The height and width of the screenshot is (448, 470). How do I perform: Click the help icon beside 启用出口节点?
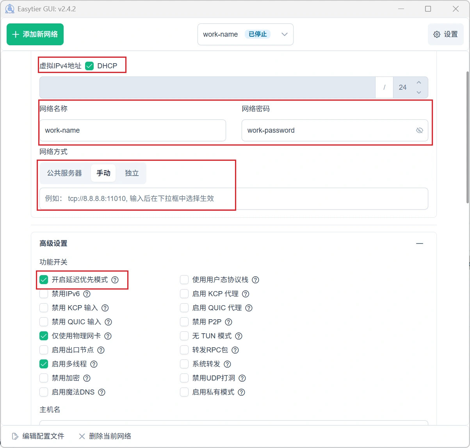pos(101,350)
